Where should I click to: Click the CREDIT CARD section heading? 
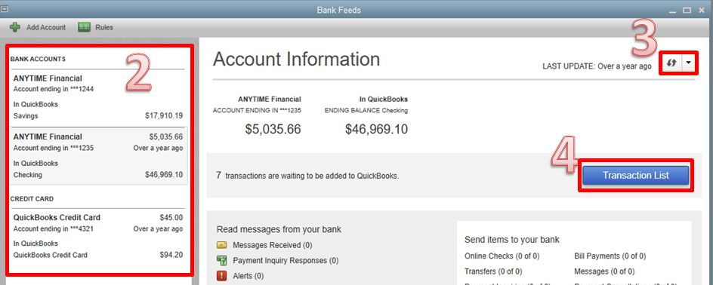32,199
